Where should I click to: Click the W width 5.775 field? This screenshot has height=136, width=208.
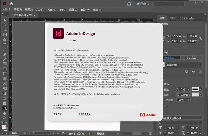[x=192, y=36]
